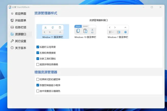
Task: Click the 资源管理器样式 section title
Action: (46, 13)
